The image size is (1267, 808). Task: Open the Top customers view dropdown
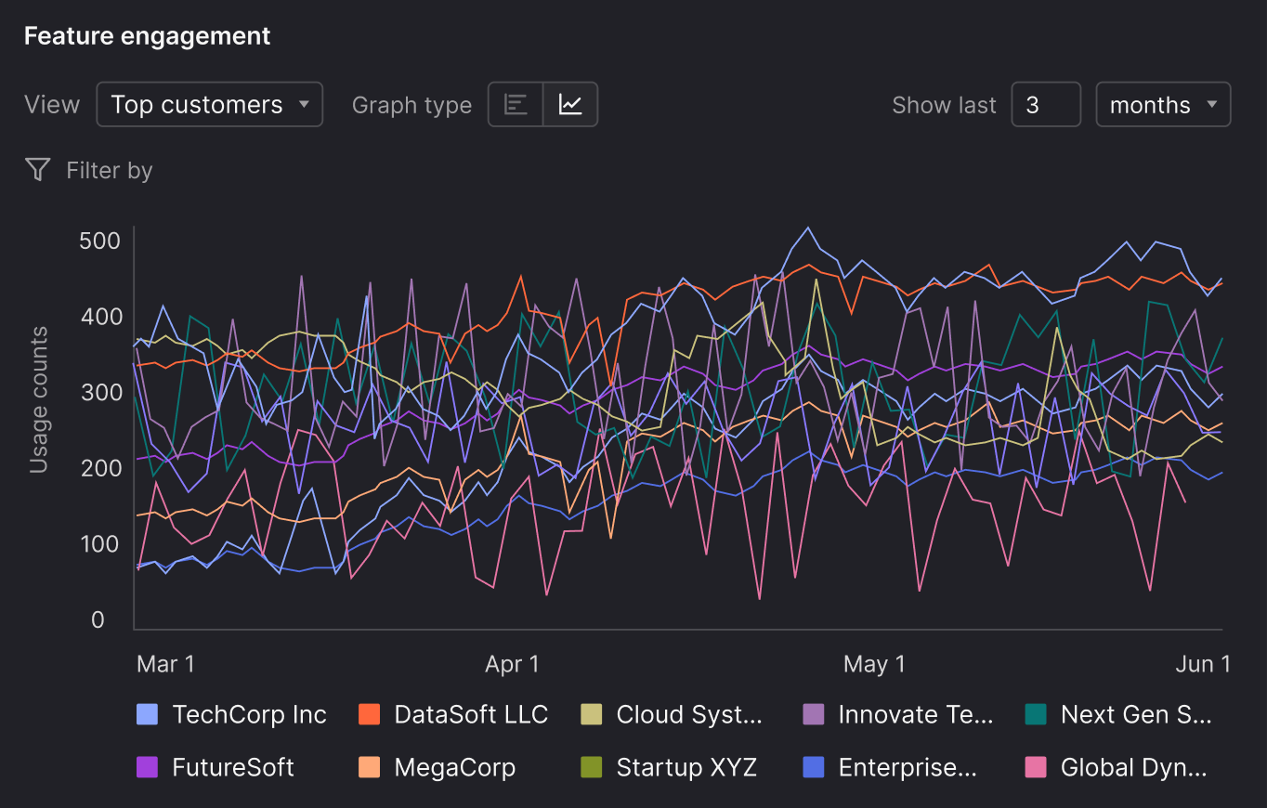(210, 104)
